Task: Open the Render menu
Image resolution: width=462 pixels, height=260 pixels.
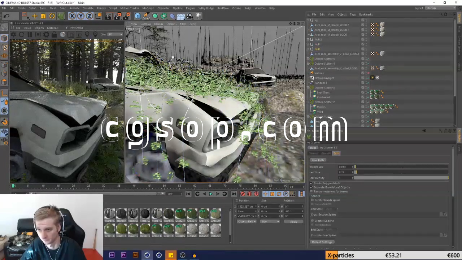Action: (101, 8)
